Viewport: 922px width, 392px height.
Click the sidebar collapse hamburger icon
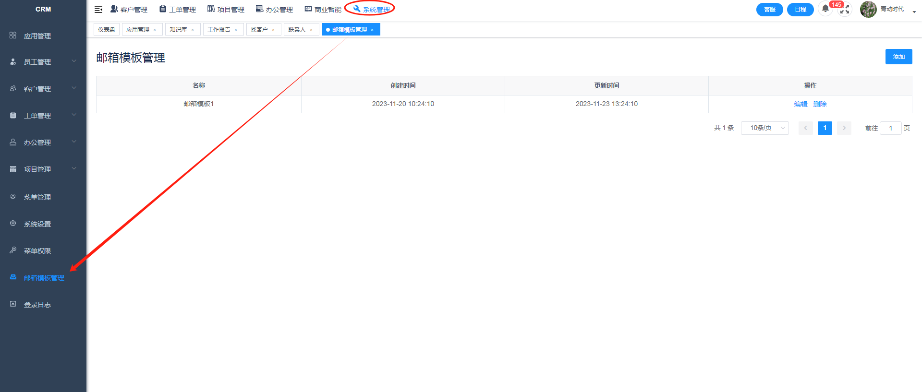click(x=98, y=10)
